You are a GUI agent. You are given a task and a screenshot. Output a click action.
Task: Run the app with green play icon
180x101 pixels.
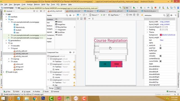(134, 8)
